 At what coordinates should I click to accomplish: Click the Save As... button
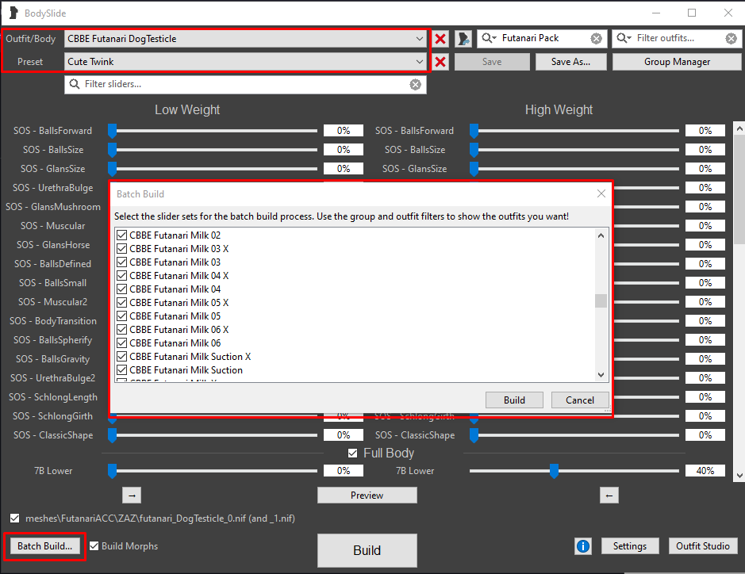[570, 62]
